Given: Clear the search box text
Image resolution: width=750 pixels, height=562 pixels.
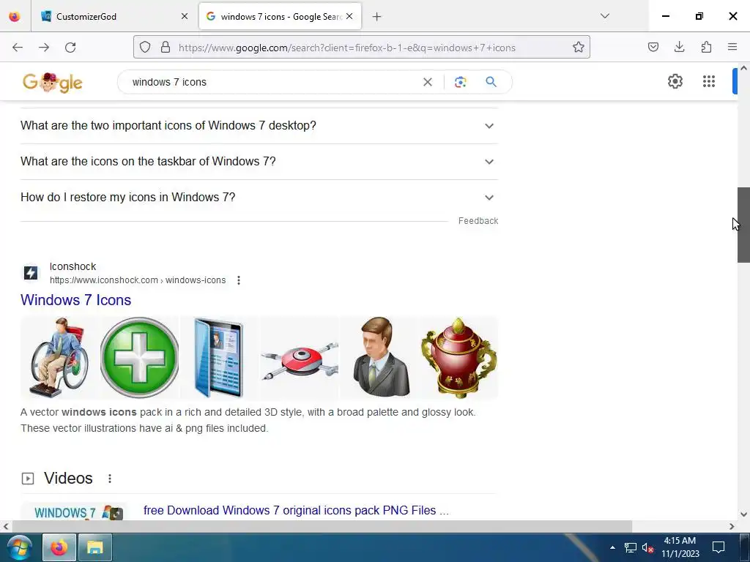Looking at the screenshot, I should (428, 82).
